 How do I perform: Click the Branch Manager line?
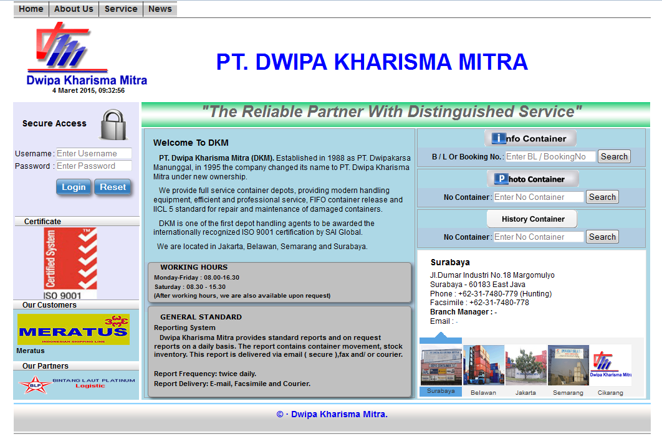coord(463,311)
